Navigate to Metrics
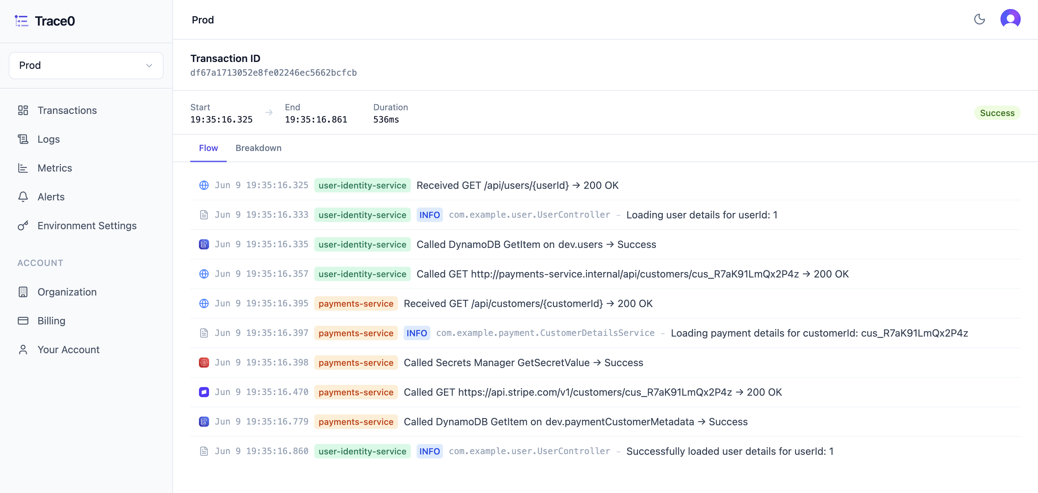This screenshot has width=1038, height=493. point(54,168)
